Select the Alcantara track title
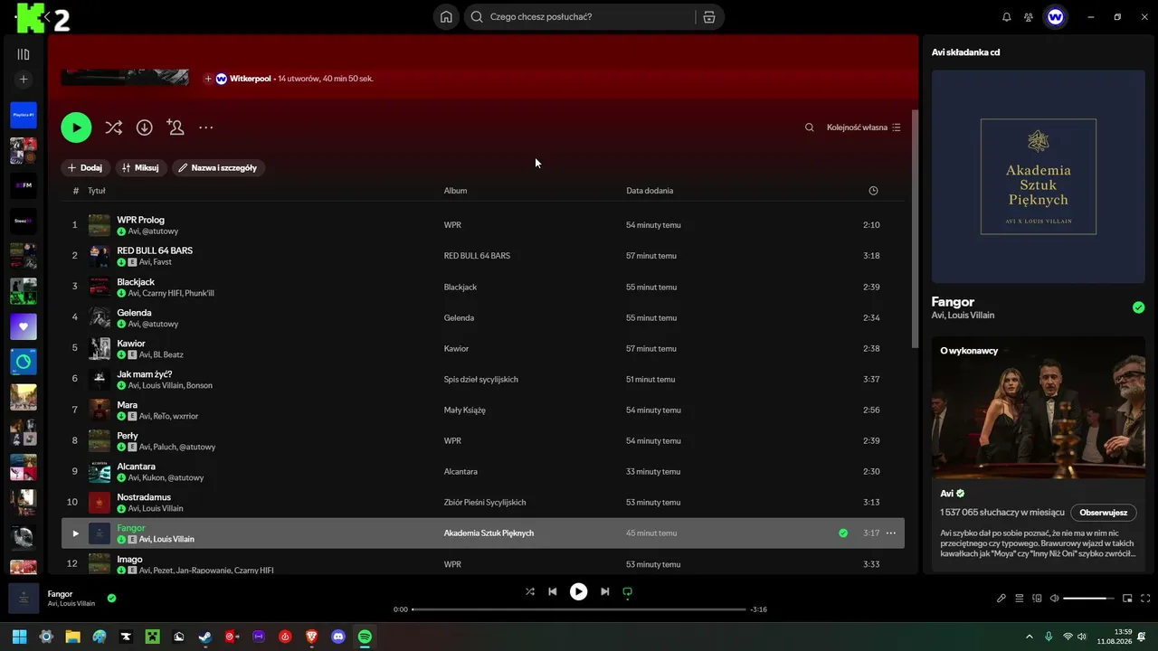The height and width of the screenshot is (651, 1158). pyautogui.click(x=136, y=467)
